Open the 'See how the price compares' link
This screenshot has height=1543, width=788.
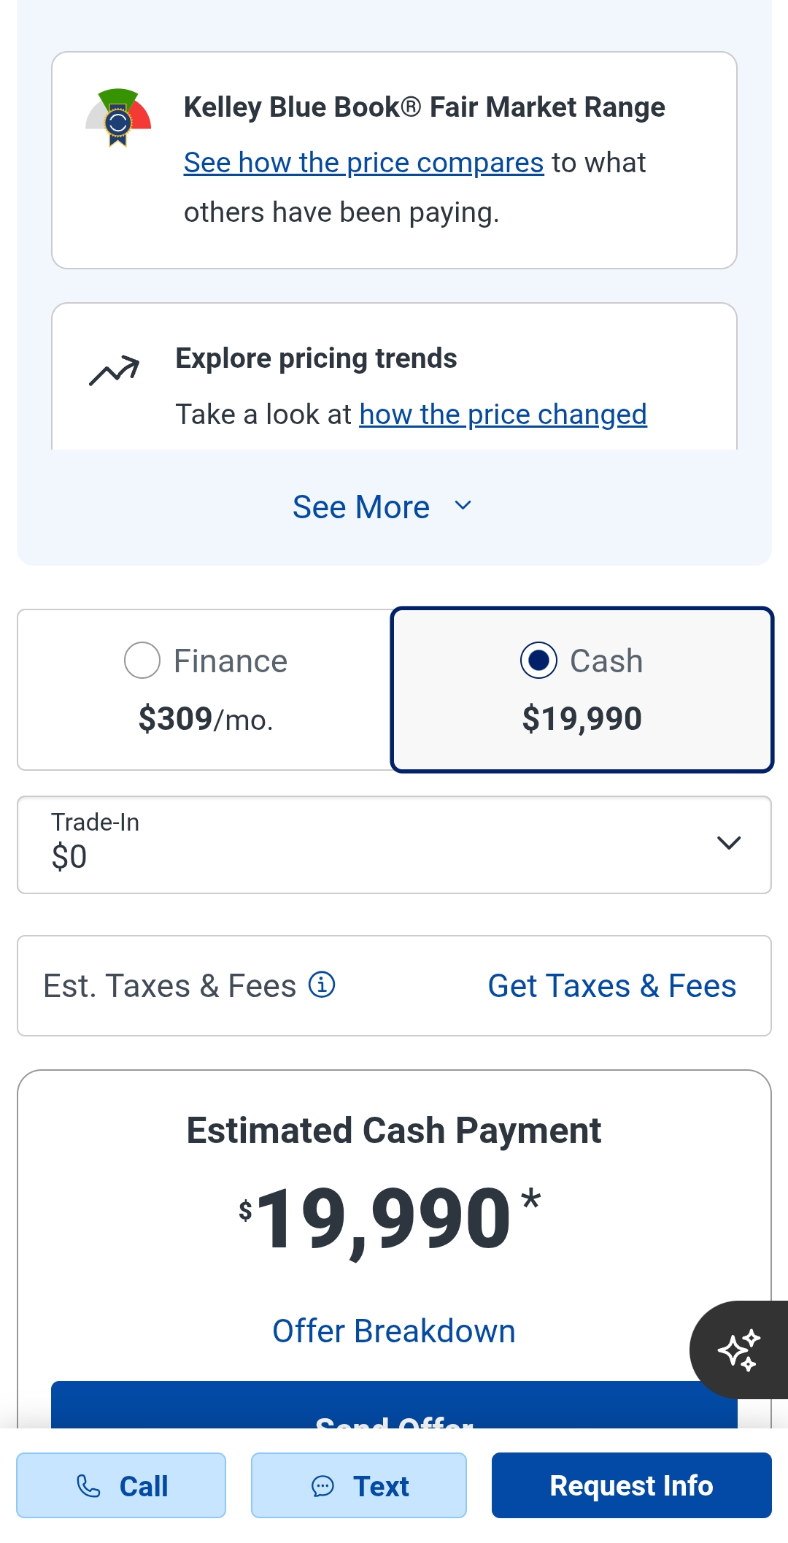pyautogui.click(x=363, y=163)
